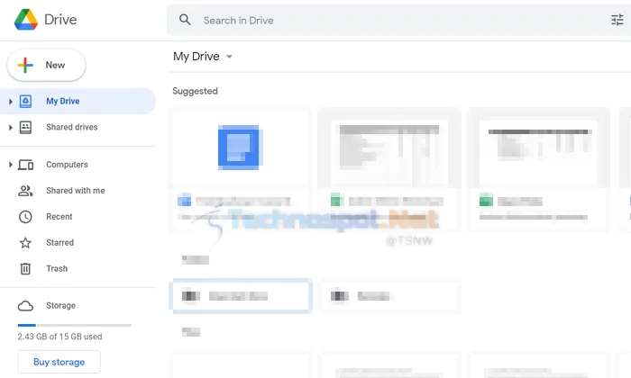
Task: Click the Google Drive logo icon
Action: click(x=26, y=19)
